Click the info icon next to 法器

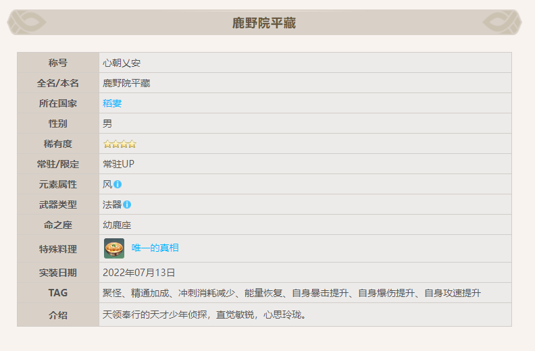(x=127, y=205)
